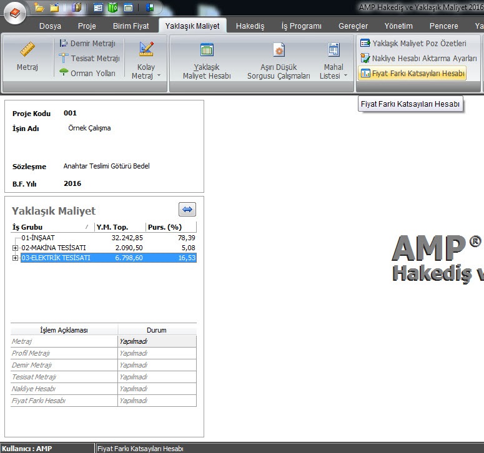This screenshot has width=484, height=453.
Task: Open the Birim Fiyat tab
Action: (131, 26)
